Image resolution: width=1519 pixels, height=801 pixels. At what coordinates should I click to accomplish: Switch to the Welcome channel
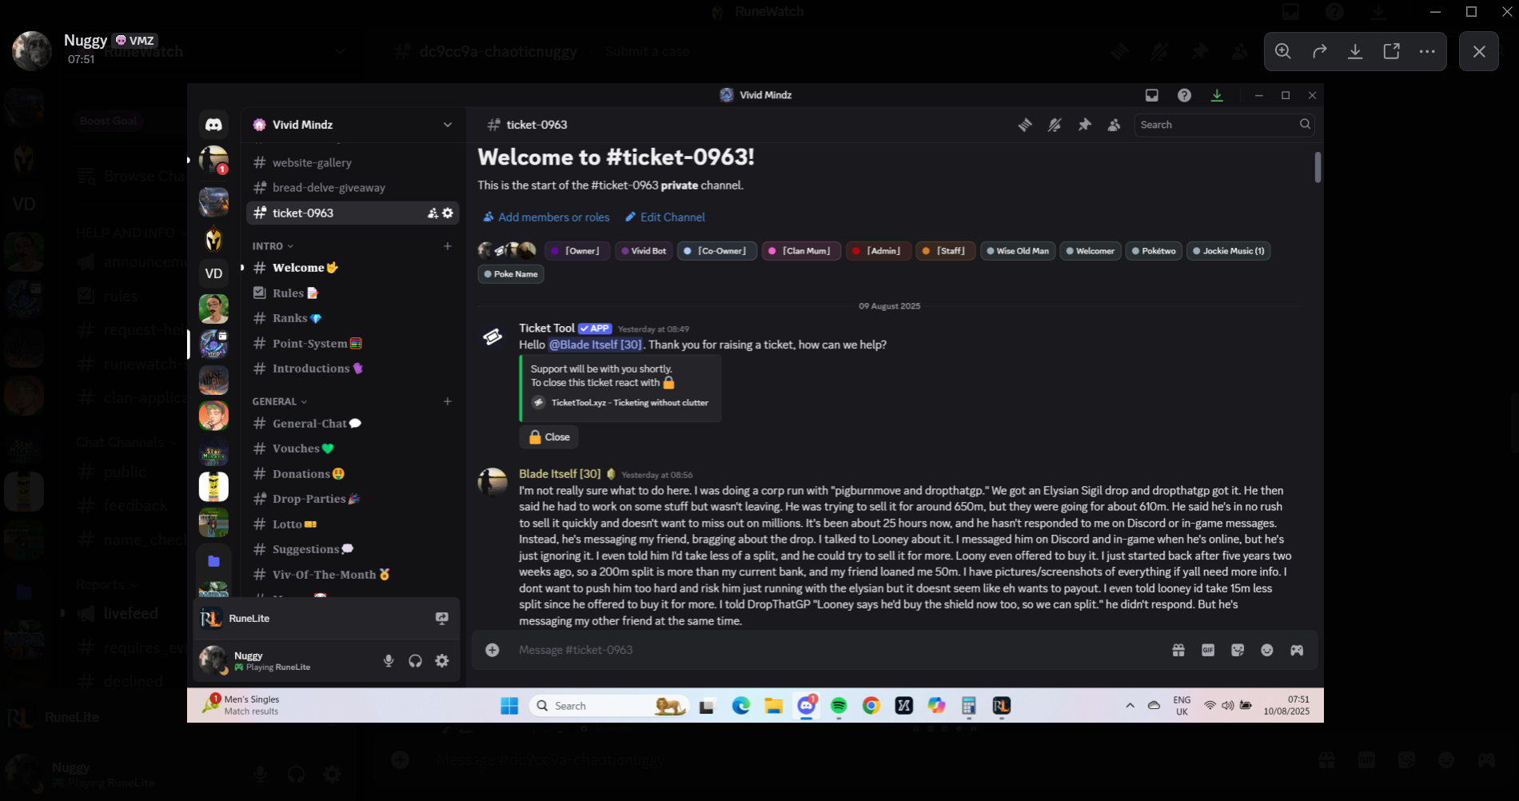[x=353, y=268]
